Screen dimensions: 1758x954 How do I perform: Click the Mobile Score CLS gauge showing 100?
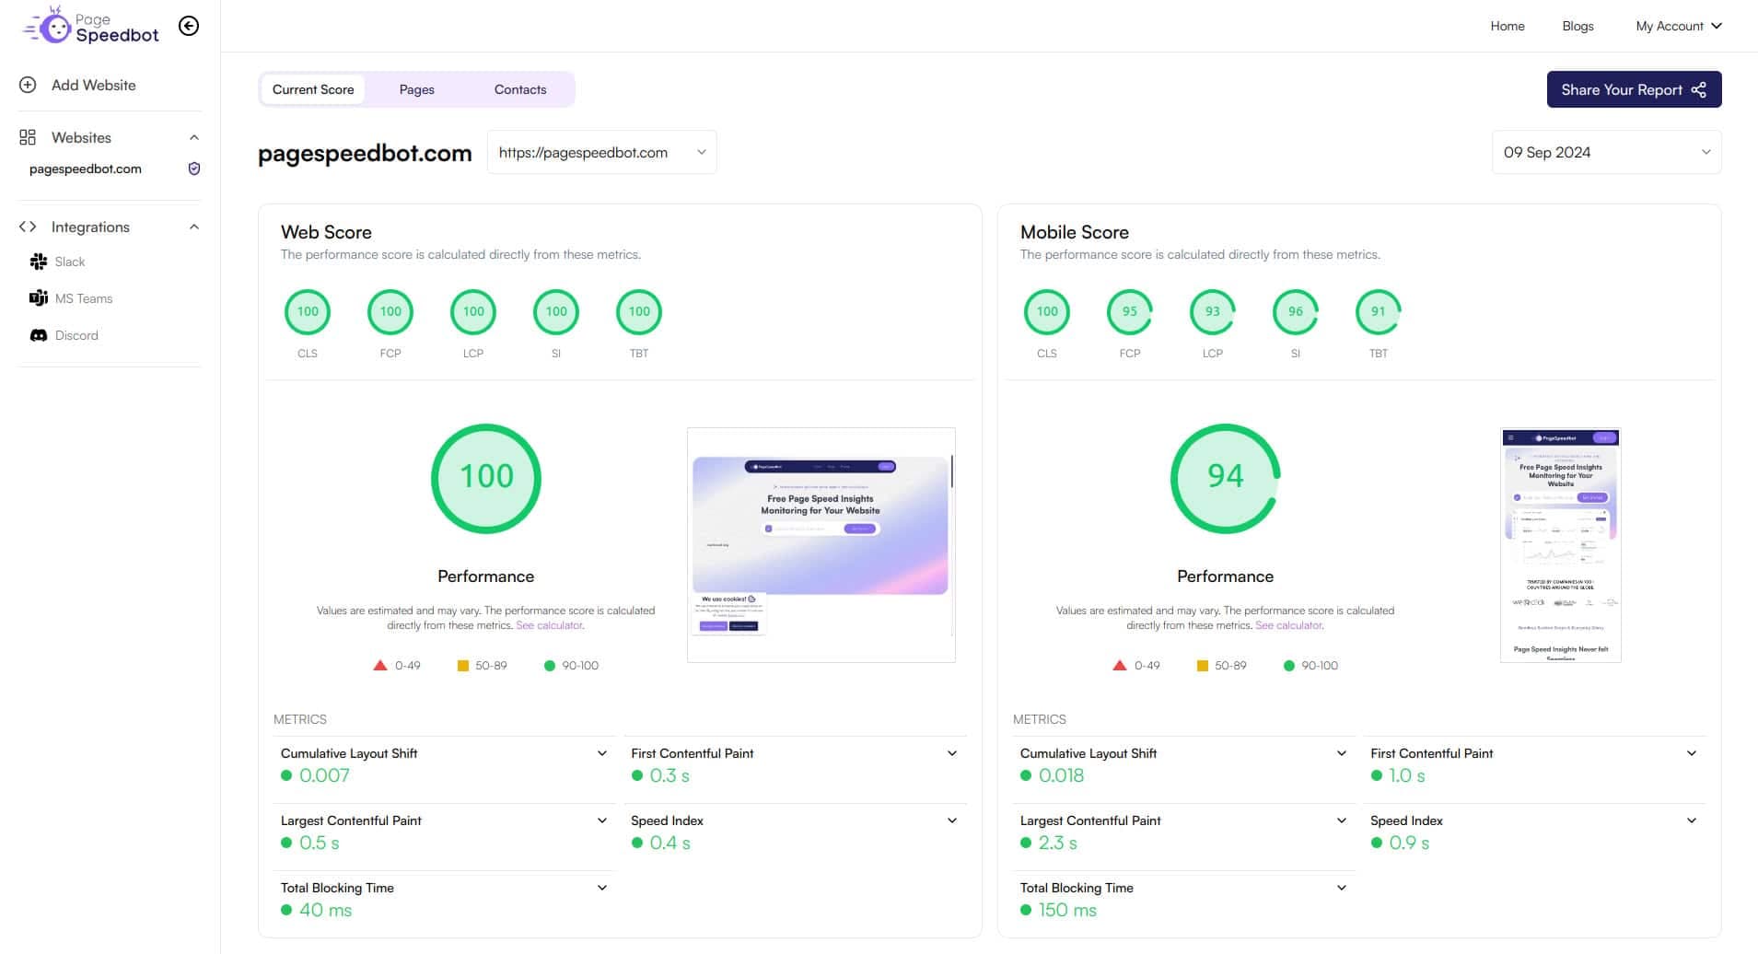pos(1047,311)
